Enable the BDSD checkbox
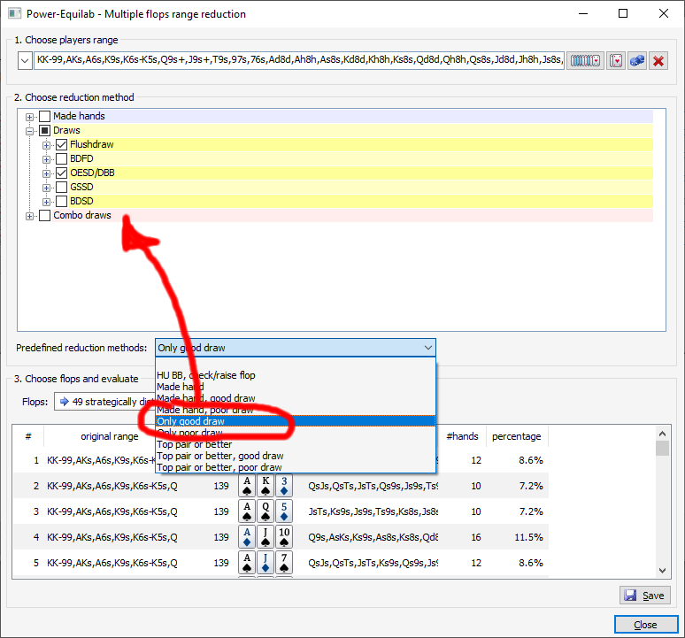The height and width of the screenshot is (638, 685). [62, 202]
